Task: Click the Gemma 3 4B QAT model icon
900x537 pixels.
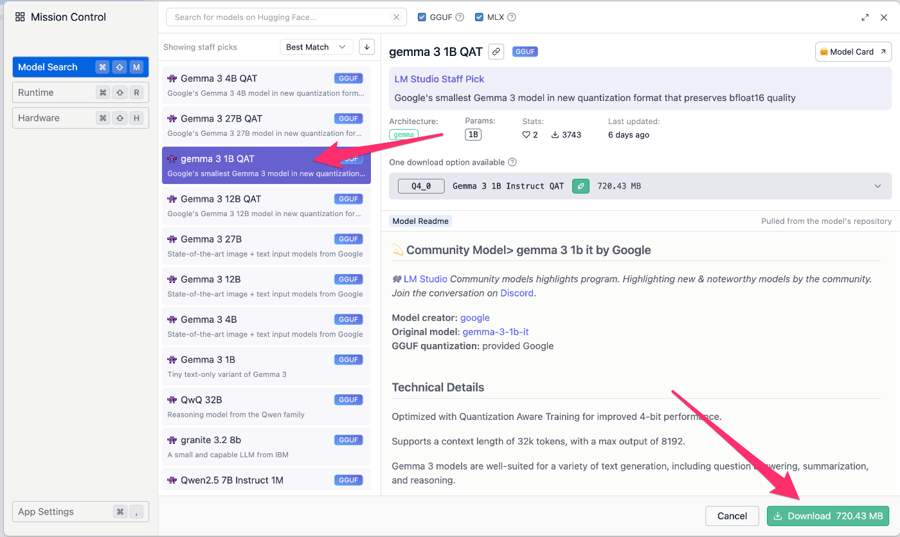Action: (172, 78)
